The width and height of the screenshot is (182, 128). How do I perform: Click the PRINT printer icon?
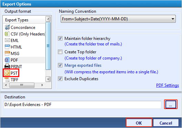click(x=7, y=66)
